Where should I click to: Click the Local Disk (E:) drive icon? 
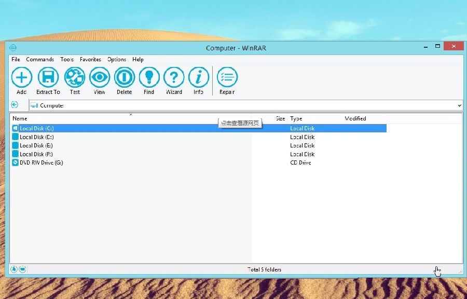click(15, 145)
